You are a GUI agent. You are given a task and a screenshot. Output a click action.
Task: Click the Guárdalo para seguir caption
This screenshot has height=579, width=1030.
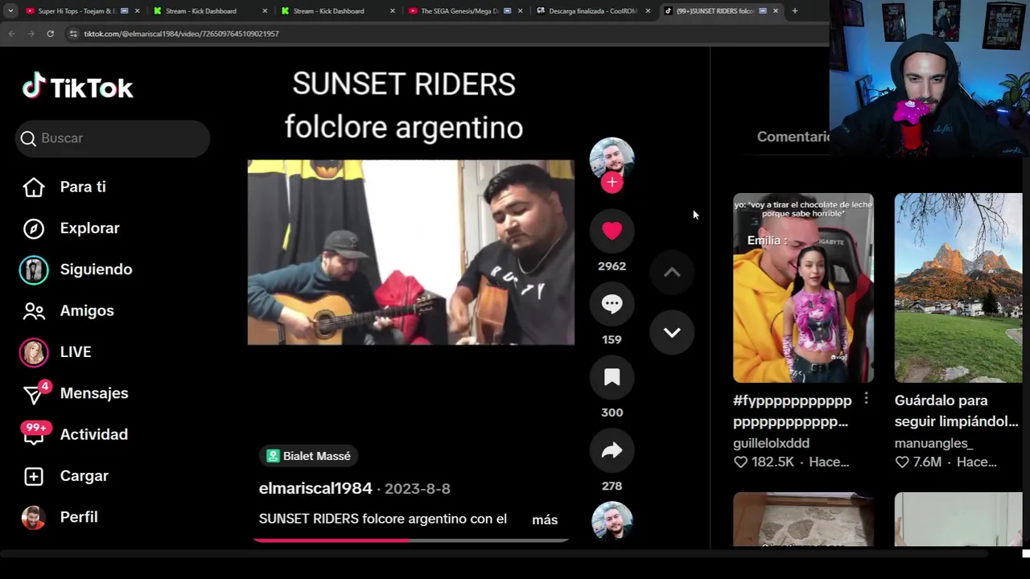point(956,411)
